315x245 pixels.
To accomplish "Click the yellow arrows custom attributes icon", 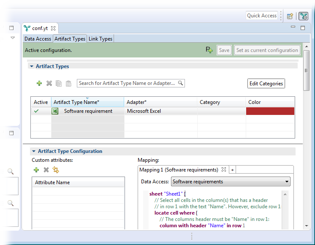I will pos(56,170).
